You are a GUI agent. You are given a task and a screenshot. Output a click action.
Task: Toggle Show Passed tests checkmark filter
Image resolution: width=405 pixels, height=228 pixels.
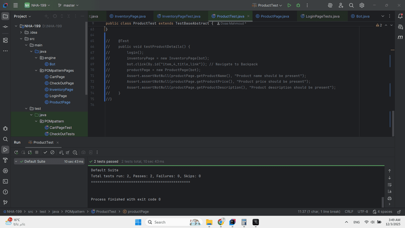click(x=45, y=152)
